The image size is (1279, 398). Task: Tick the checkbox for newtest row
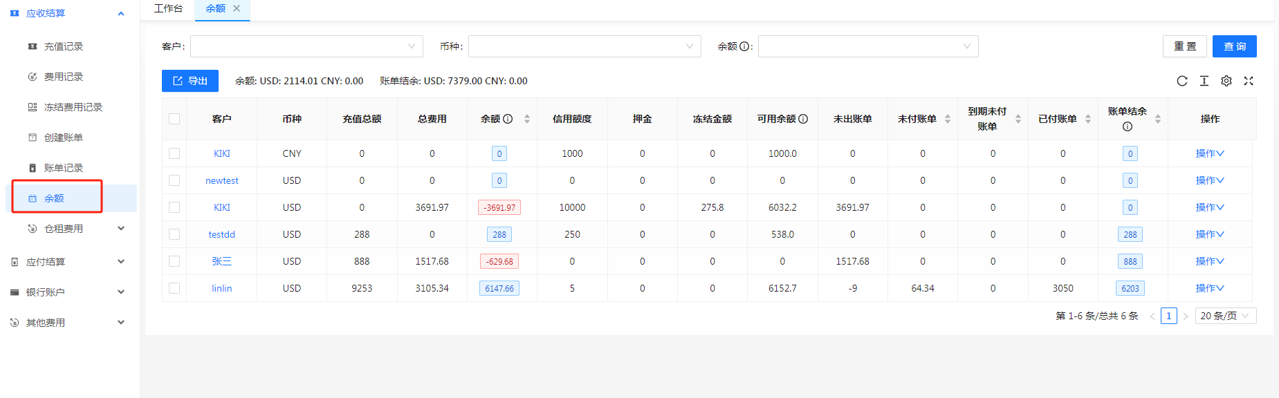174,180
